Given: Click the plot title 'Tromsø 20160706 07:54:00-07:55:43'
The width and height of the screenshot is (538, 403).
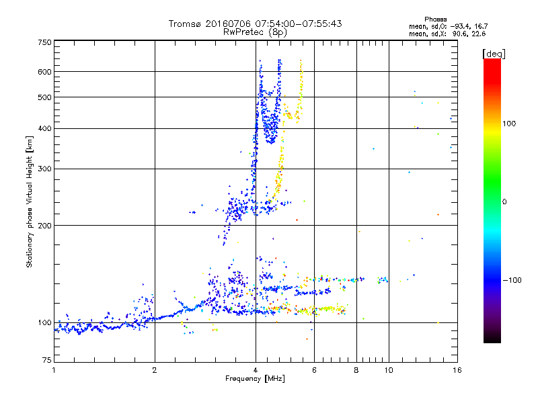Looking at the screenshot, I should coord(255,24).
